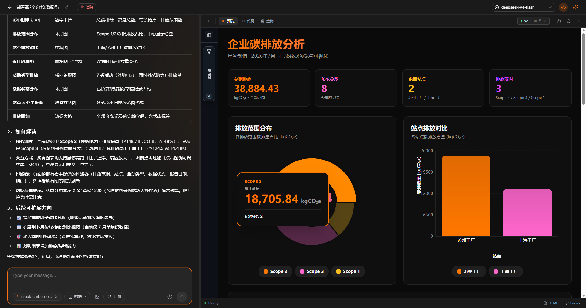Screen dimensions: 586x308
Task: Click the 2. 如何解读 heading
Action: (22, 132)
